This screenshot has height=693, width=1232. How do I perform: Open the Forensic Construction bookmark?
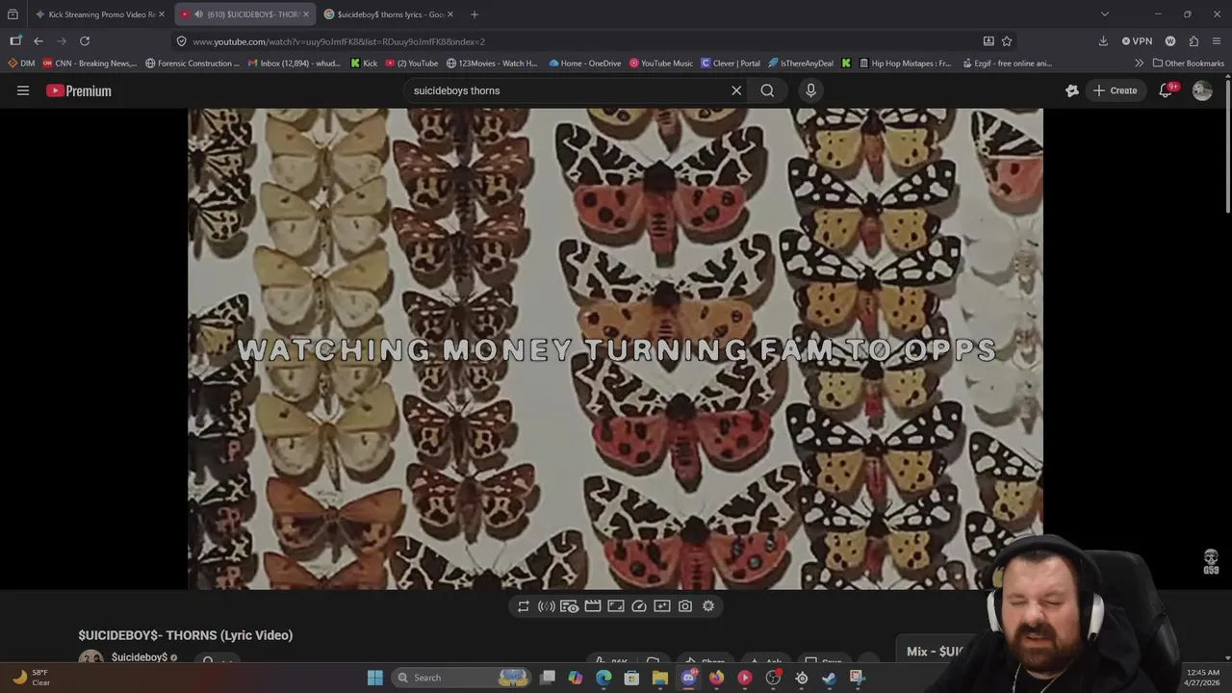click(192, 64)
